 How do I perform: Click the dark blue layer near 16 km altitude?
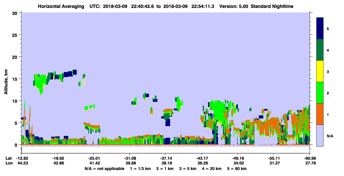click(70, 73)
